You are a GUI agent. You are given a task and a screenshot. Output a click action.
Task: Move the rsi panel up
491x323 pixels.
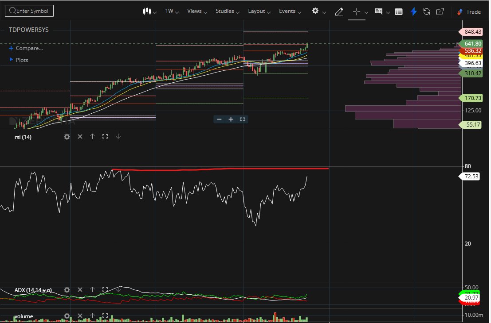click(x=92, y=137)
